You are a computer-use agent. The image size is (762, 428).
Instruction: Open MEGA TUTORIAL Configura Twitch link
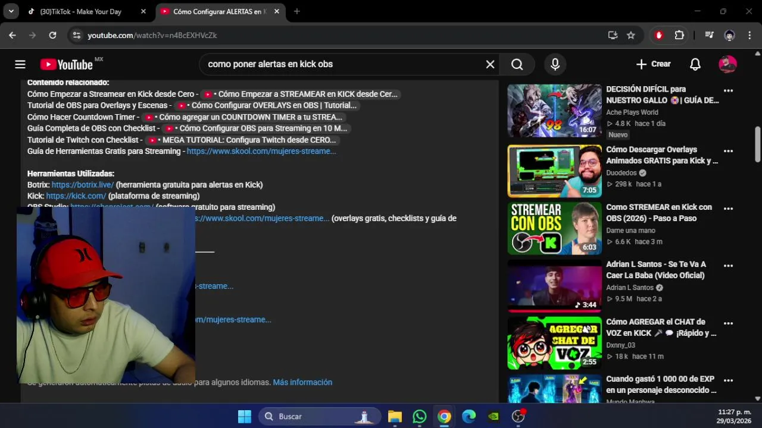pyautogui.click(x=242, y=140)
